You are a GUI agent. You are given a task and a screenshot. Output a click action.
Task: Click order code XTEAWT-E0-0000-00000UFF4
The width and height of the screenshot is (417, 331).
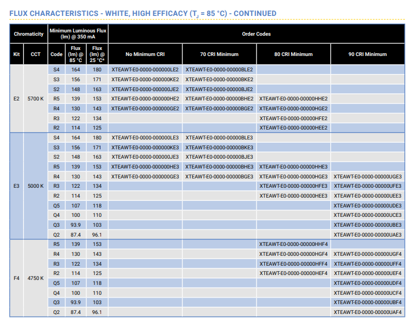click(368, 264)
